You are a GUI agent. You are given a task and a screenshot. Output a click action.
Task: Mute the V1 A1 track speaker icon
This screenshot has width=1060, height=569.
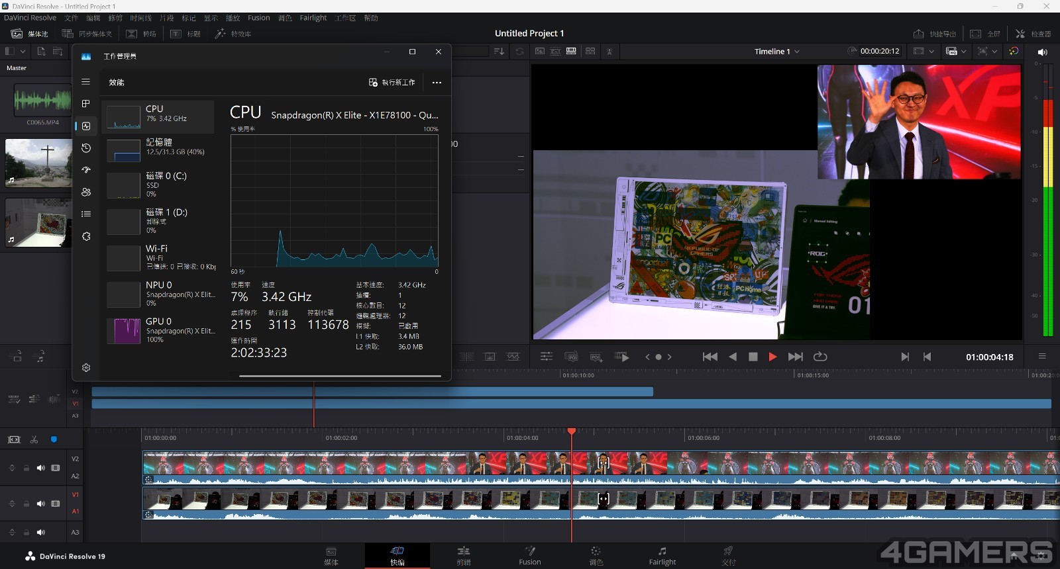40,503
